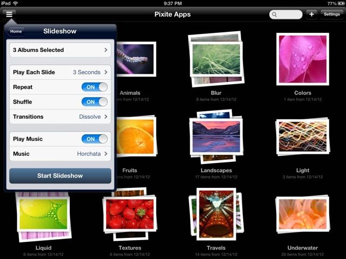Open Transitions Dissolve options
The image size is (346, 259).
60,117
